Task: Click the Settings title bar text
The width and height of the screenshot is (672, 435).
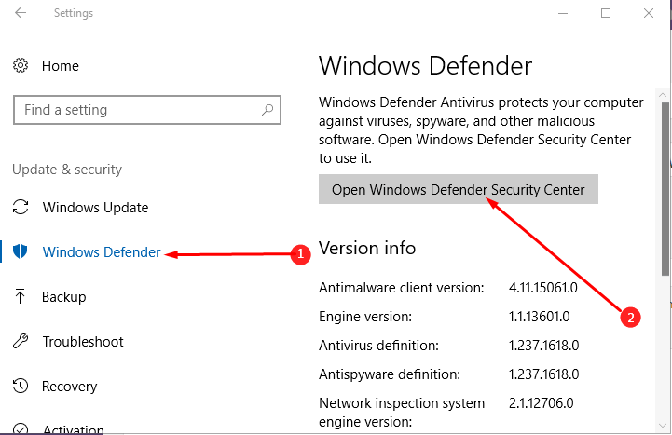Action: point(74,13)
